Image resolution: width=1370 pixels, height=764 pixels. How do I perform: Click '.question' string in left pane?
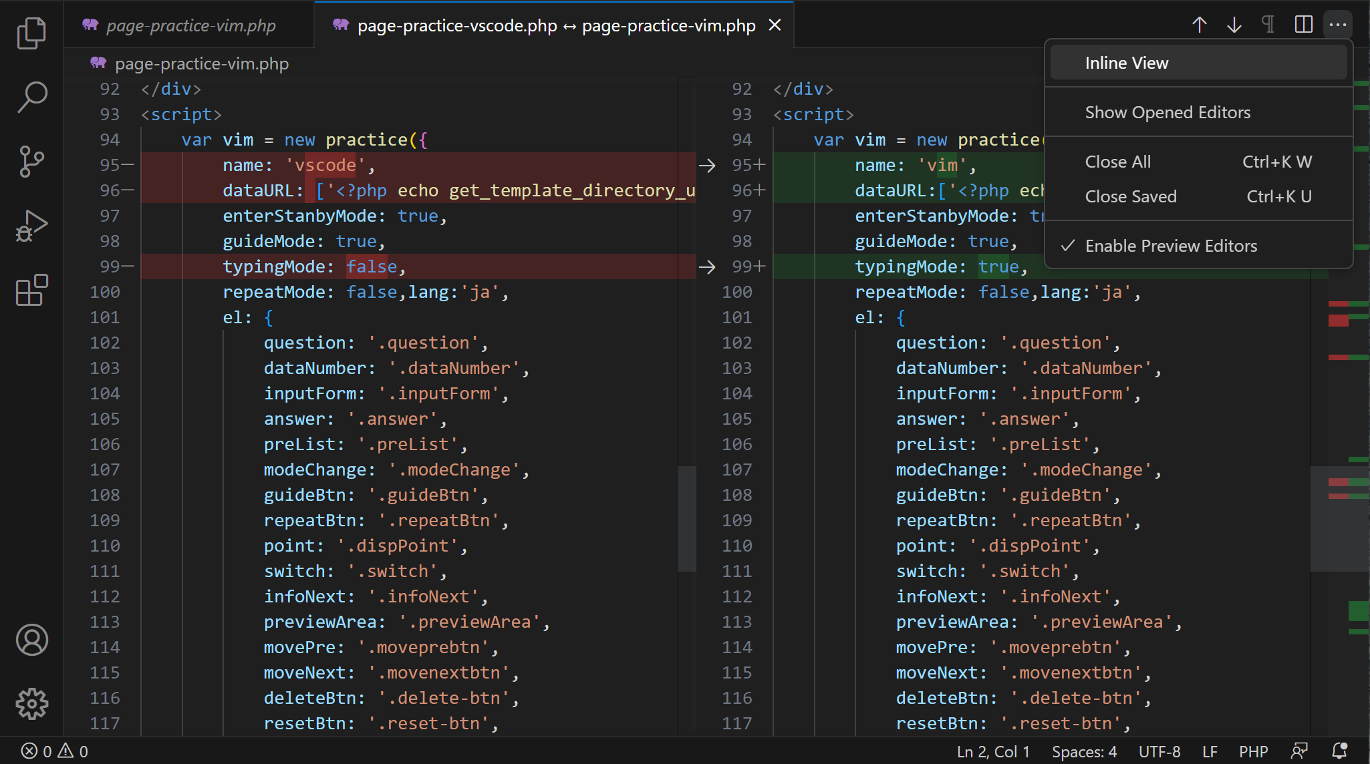click(x=423, y=343)
